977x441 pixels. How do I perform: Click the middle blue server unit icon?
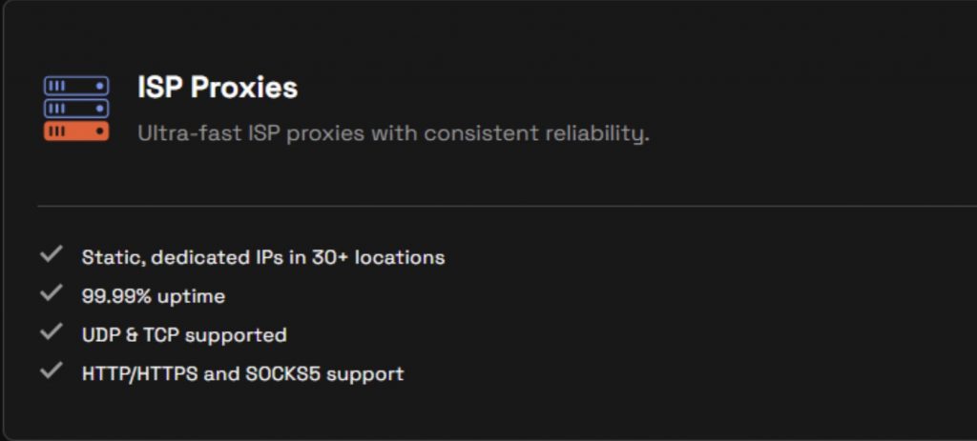pos(76,109)
